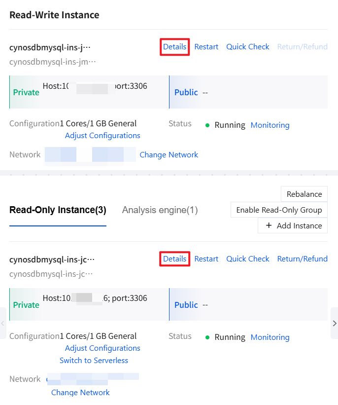The width and height of the screenshot is (338, 405).
Task: Click Enable Read-Only Group button
Action: pos(279,210)
